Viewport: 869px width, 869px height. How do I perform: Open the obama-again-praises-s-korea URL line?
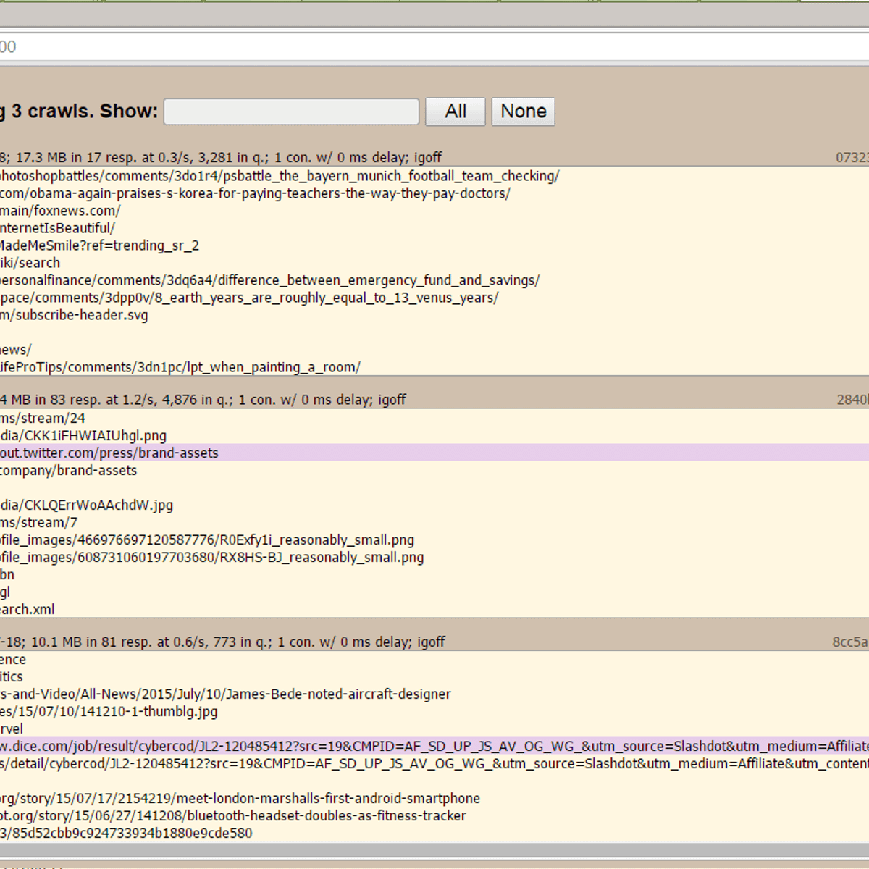tap(255, 193)
